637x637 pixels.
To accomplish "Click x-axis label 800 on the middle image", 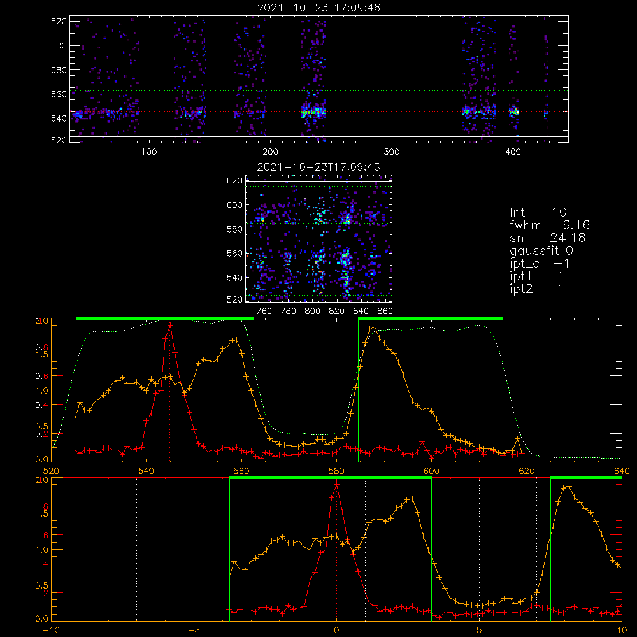I will coord(312,311).
